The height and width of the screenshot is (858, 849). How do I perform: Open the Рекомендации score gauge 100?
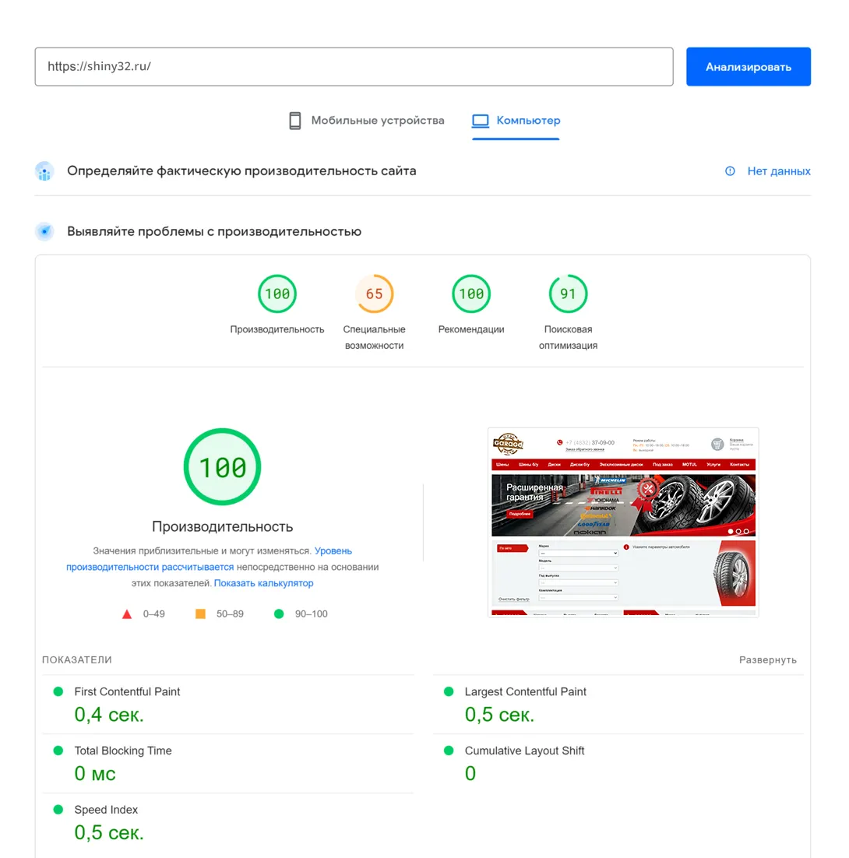point(470,294)
